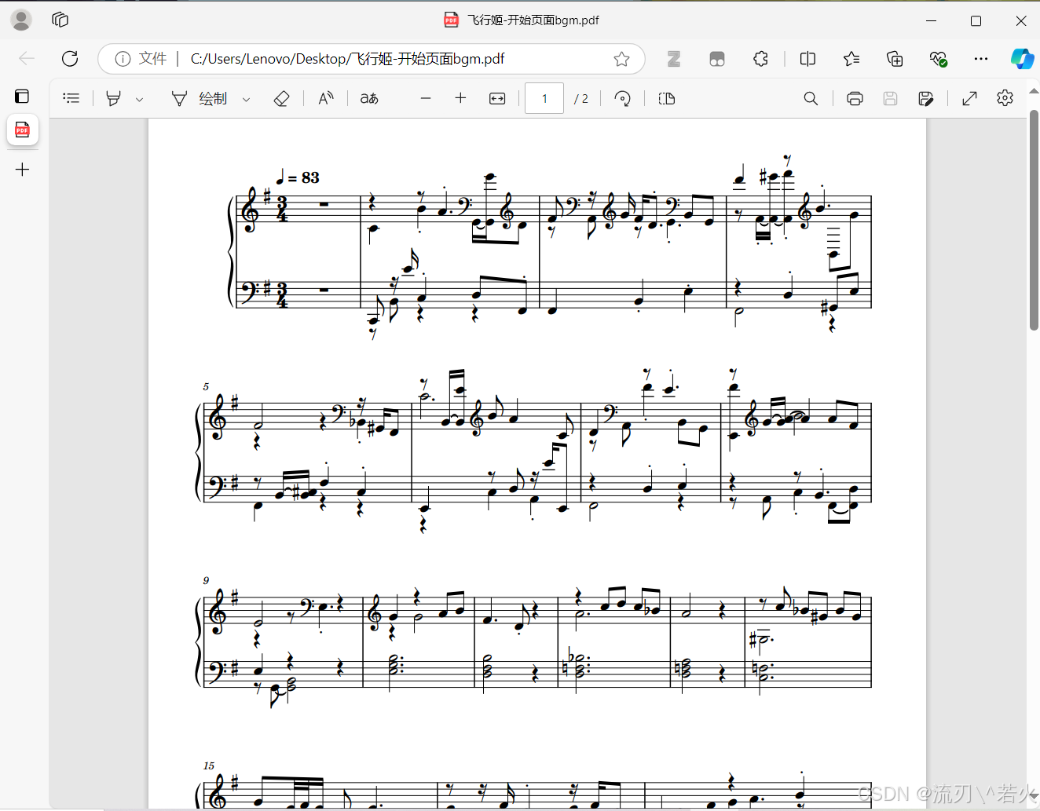The image size is (1040, 811).
Task: Open a new tab with plus
Action: coord(23,170)
